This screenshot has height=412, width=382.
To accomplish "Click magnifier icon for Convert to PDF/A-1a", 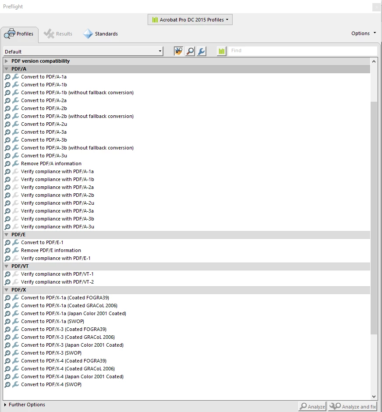I will pyautogui.click(x=7, y=77).
